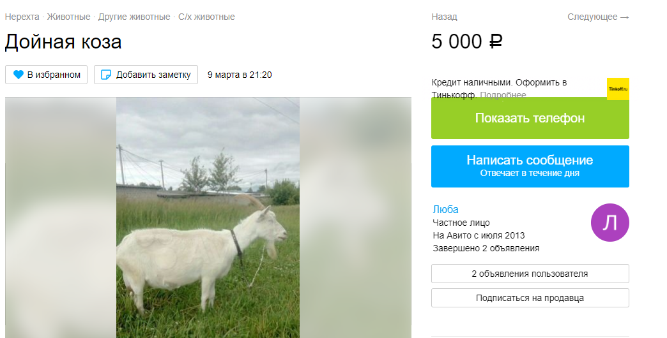This screenshot has height=338, width=667.
Task: Open Подробнее link in Tinkoff ad
Action: pos(503,94)
